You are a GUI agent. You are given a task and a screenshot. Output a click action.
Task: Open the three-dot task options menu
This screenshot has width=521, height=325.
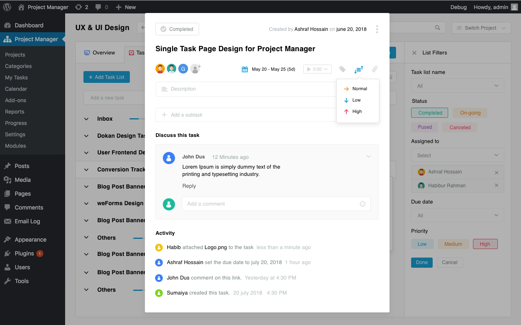click(x=377, y=29)
